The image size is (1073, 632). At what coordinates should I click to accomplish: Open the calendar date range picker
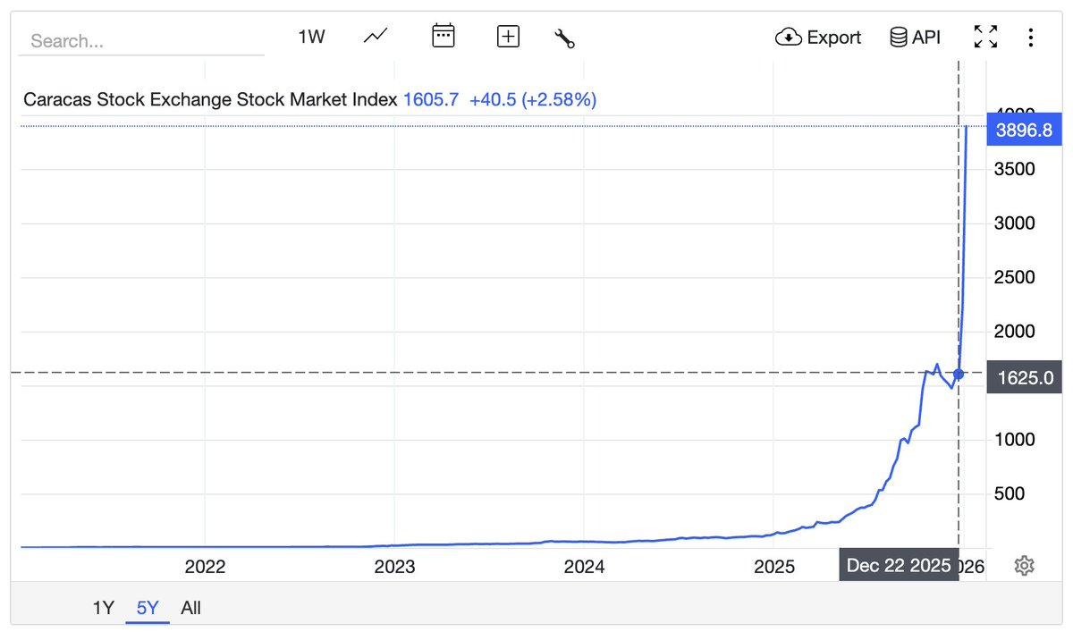(x=444, y=37)
